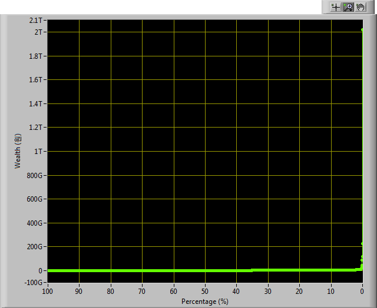This screenshot has width=377, height=308.
Task: Click the 1.6T tick label on Y-axis
Action: click(35, 79)
